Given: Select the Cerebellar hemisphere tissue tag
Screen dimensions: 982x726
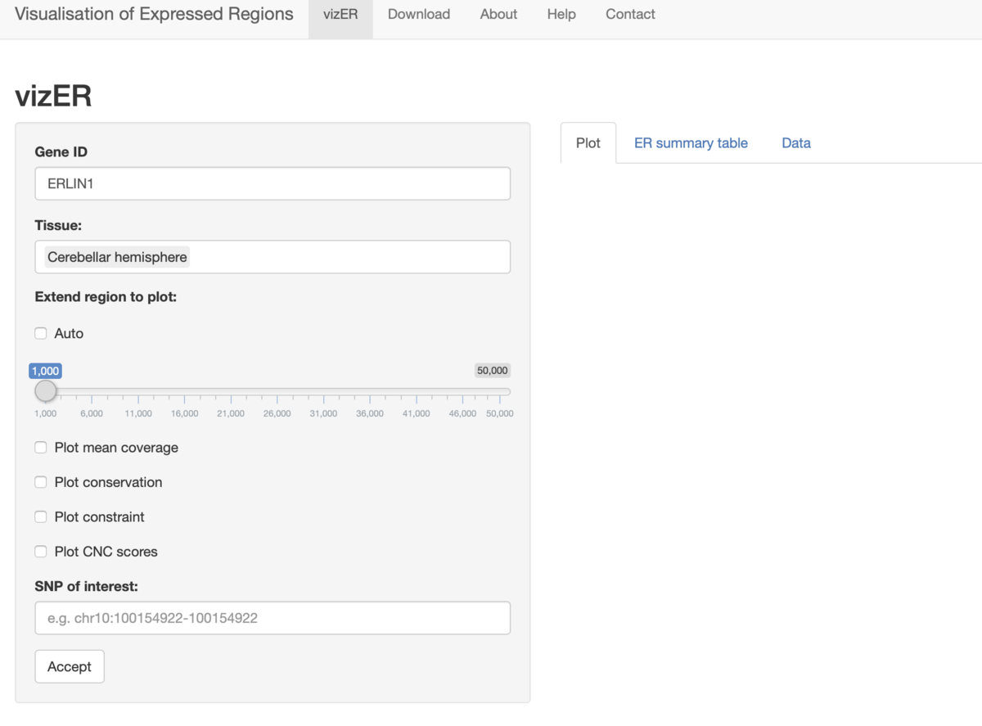Looking at the screenshot, I should pos(117,257).
